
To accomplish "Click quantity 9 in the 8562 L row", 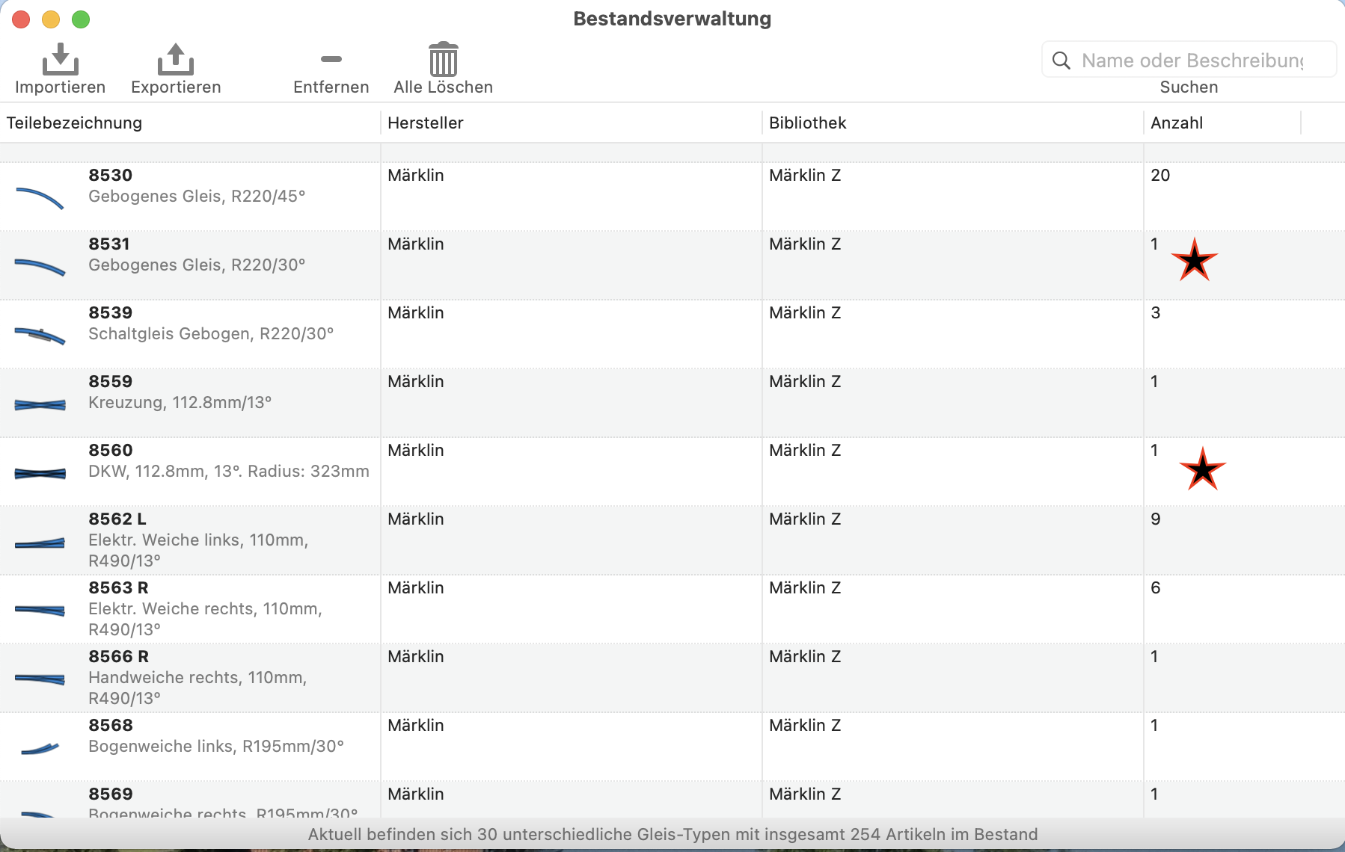I will pyautogui.click(x=1156, y=519).
